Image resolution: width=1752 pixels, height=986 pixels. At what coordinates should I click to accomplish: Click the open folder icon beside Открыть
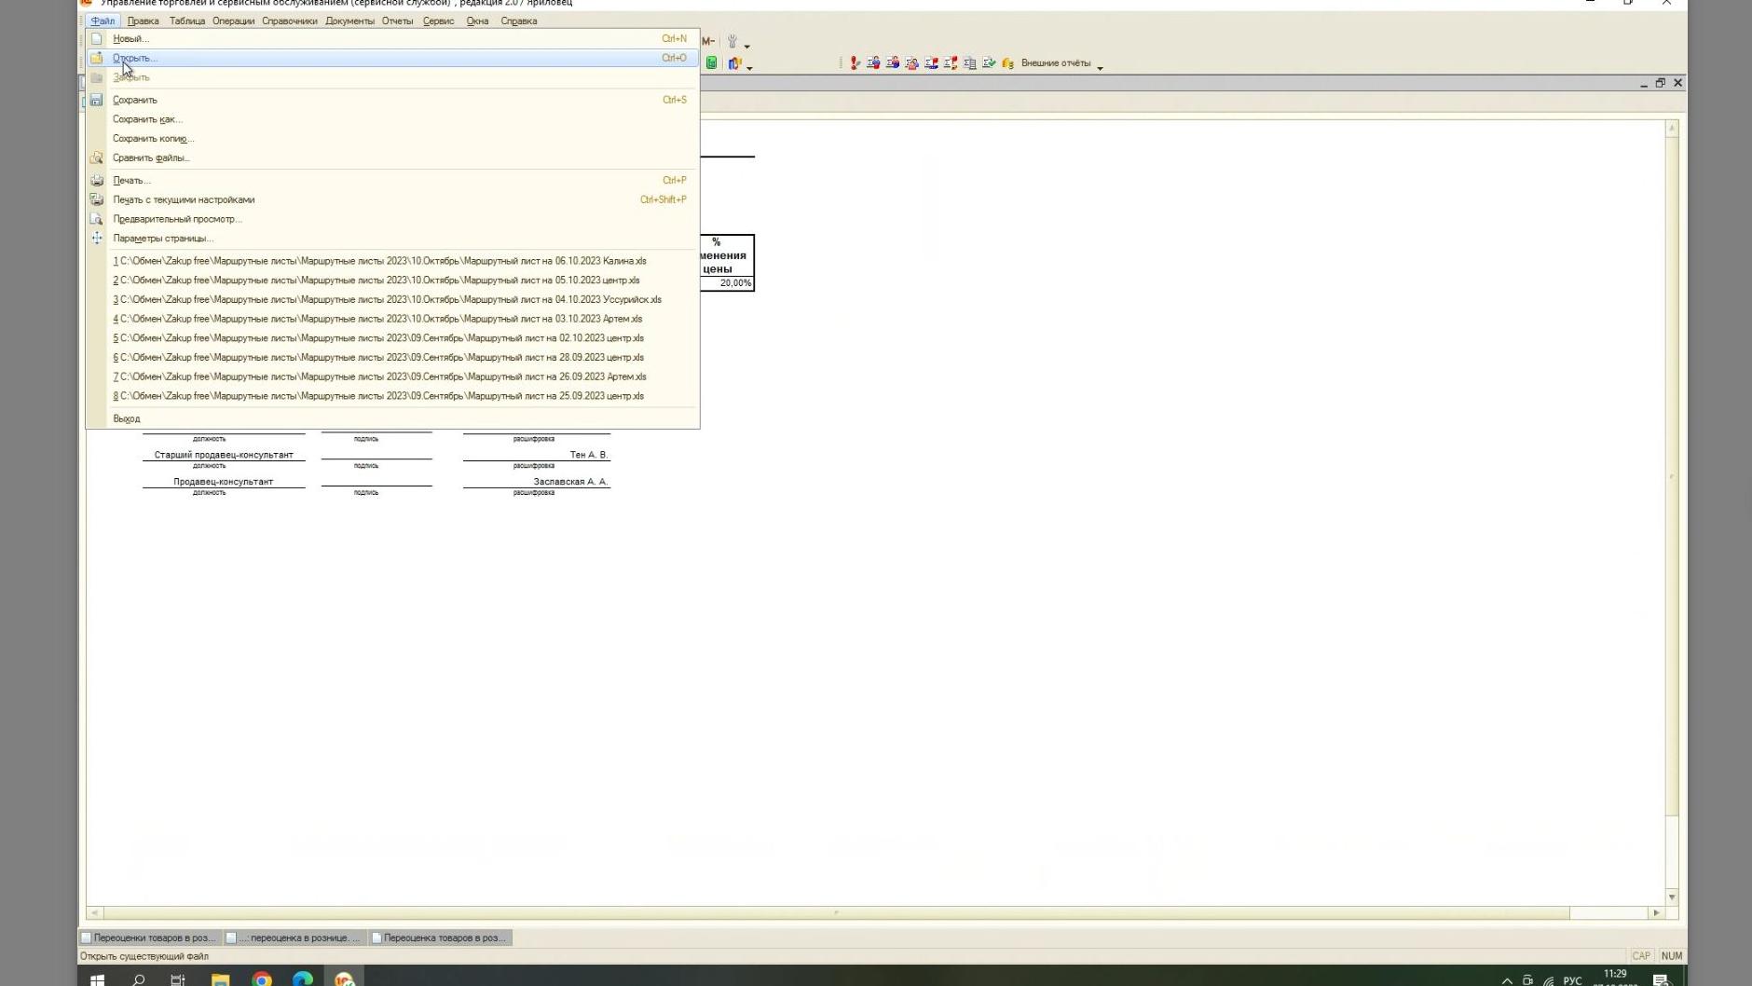click(x=96, y=58)
